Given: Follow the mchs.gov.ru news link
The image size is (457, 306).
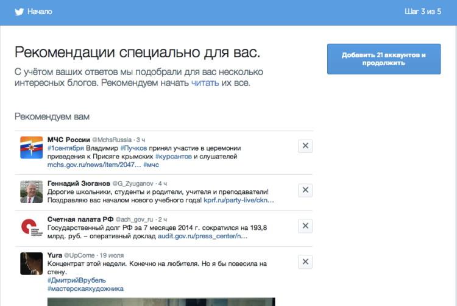Looking at the screenshot, I should coord(94,165).
